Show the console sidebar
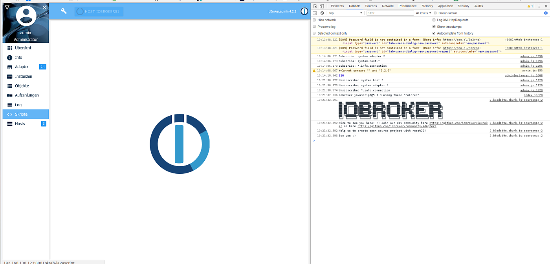This screenshot has height=264, width=550. (315, 13)
